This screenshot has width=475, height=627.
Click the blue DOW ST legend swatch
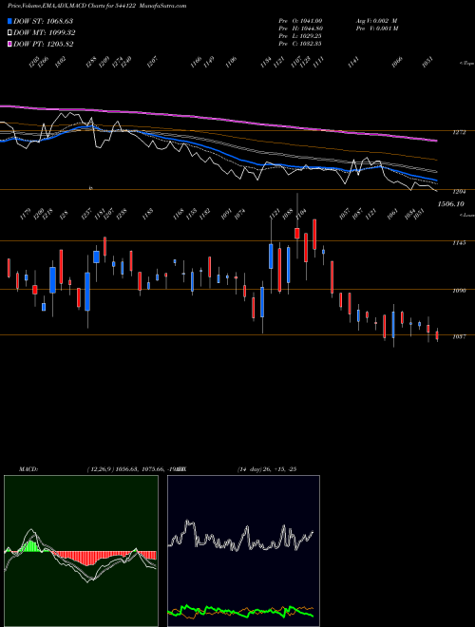9,21
